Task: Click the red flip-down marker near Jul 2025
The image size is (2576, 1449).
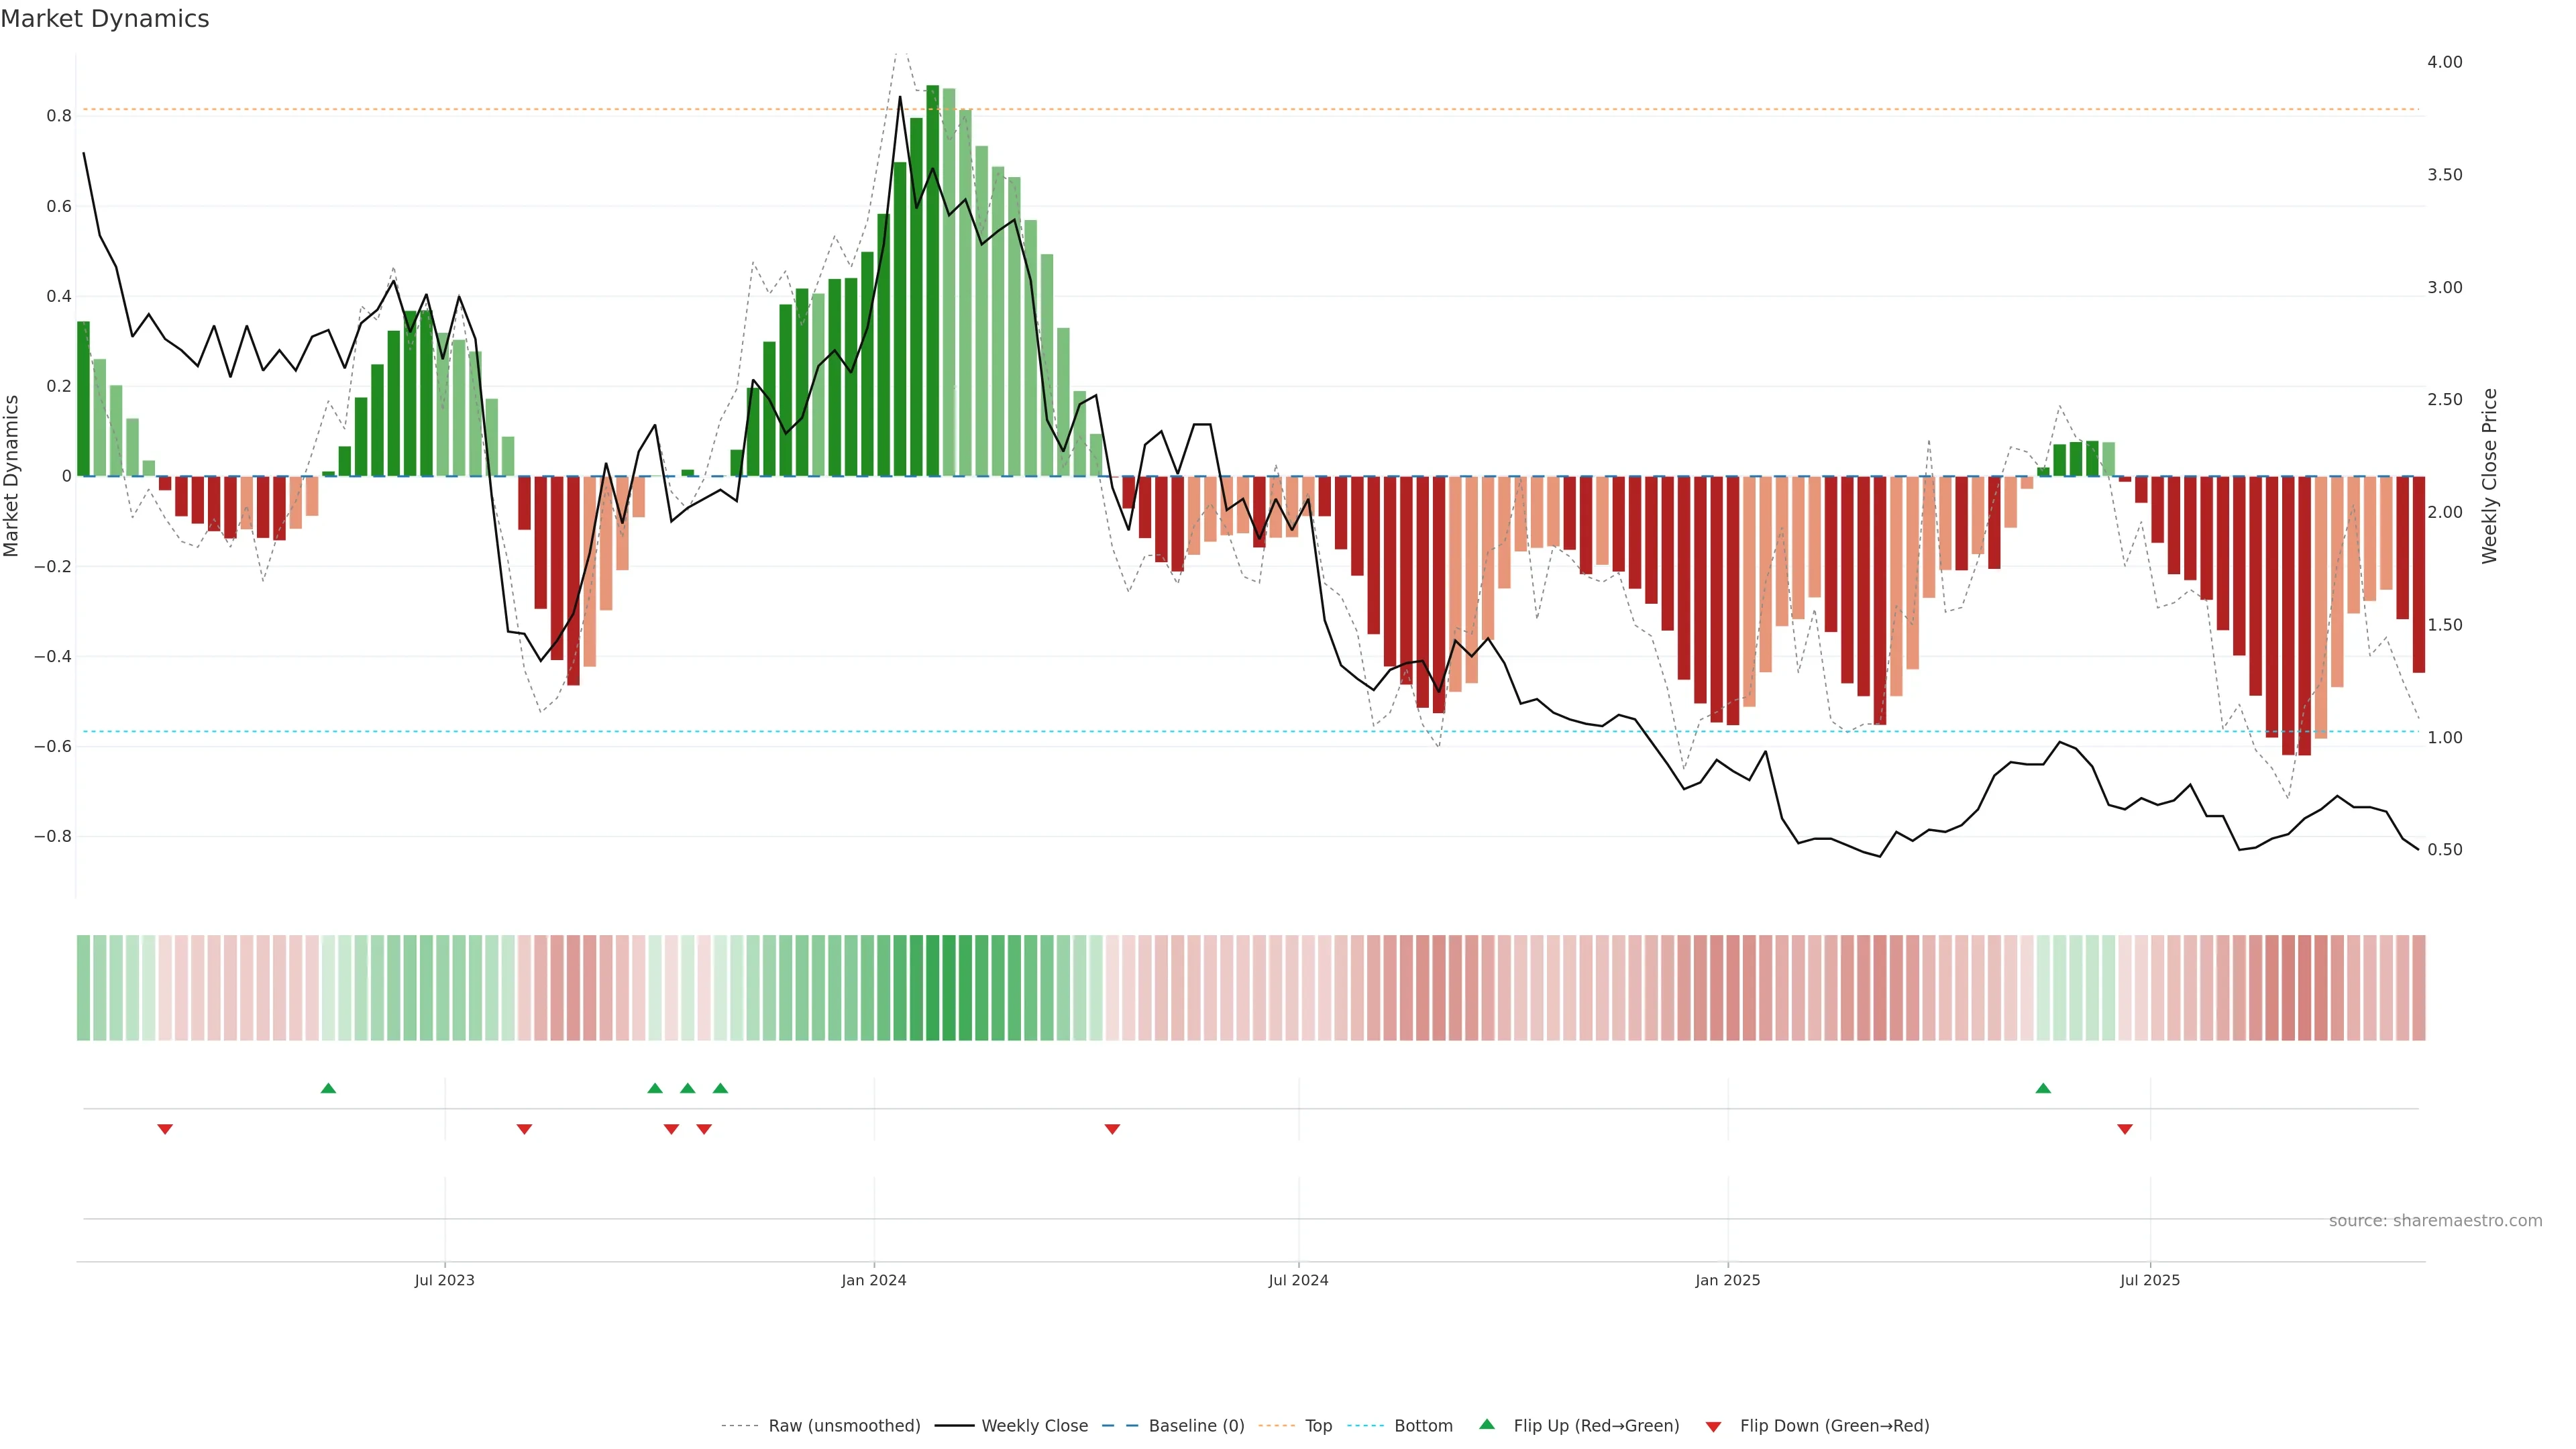Action: (2125, 1129)
